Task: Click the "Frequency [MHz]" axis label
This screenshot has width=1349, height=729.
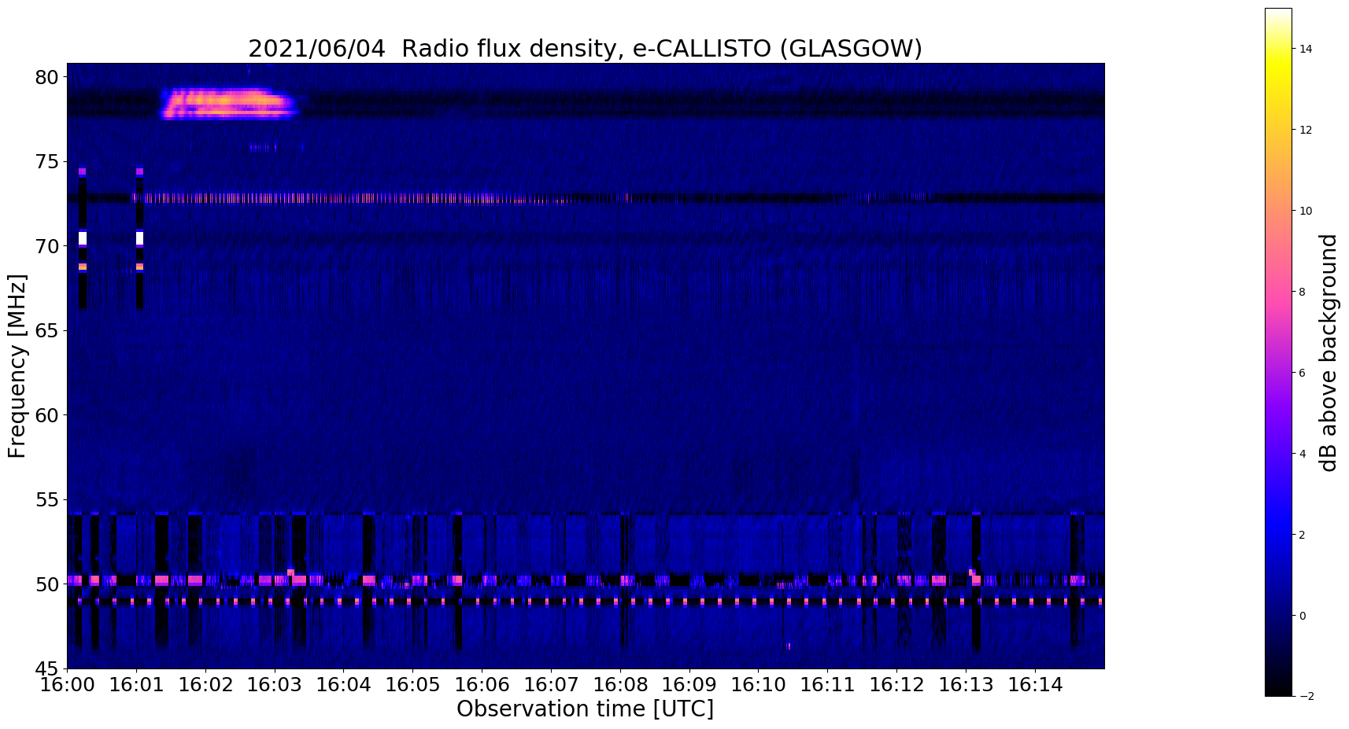Action: 17,366
